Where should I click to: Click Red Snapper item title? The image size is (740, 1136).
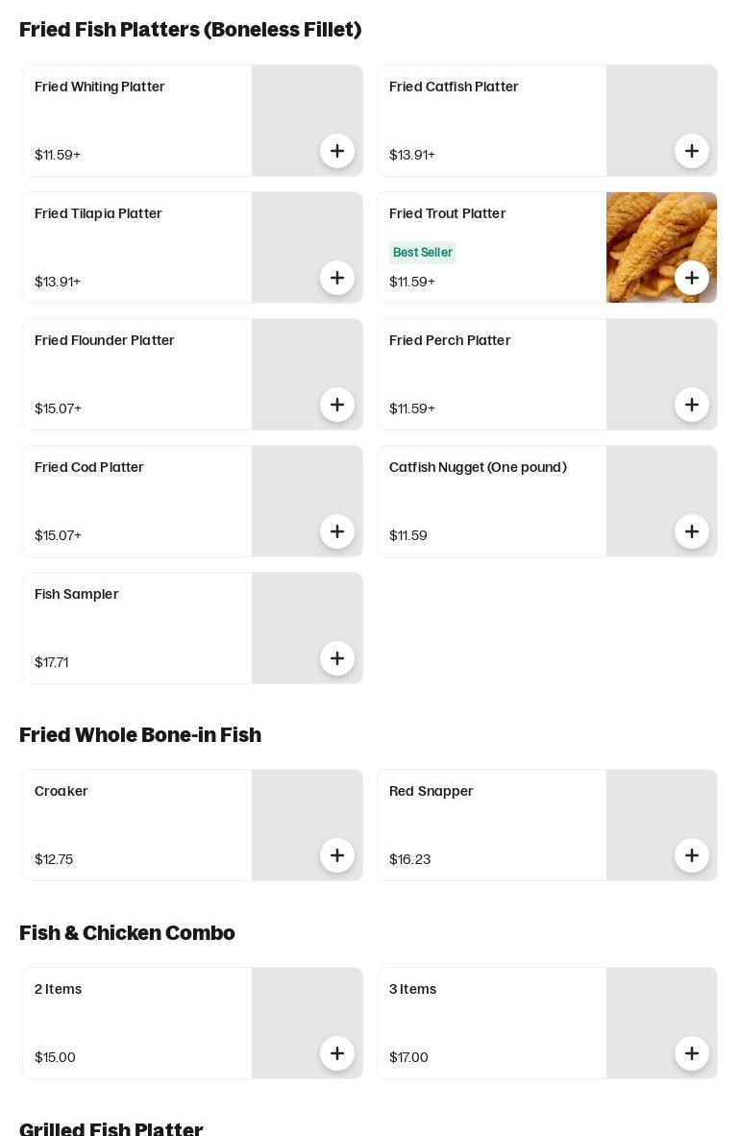point(432,791)
